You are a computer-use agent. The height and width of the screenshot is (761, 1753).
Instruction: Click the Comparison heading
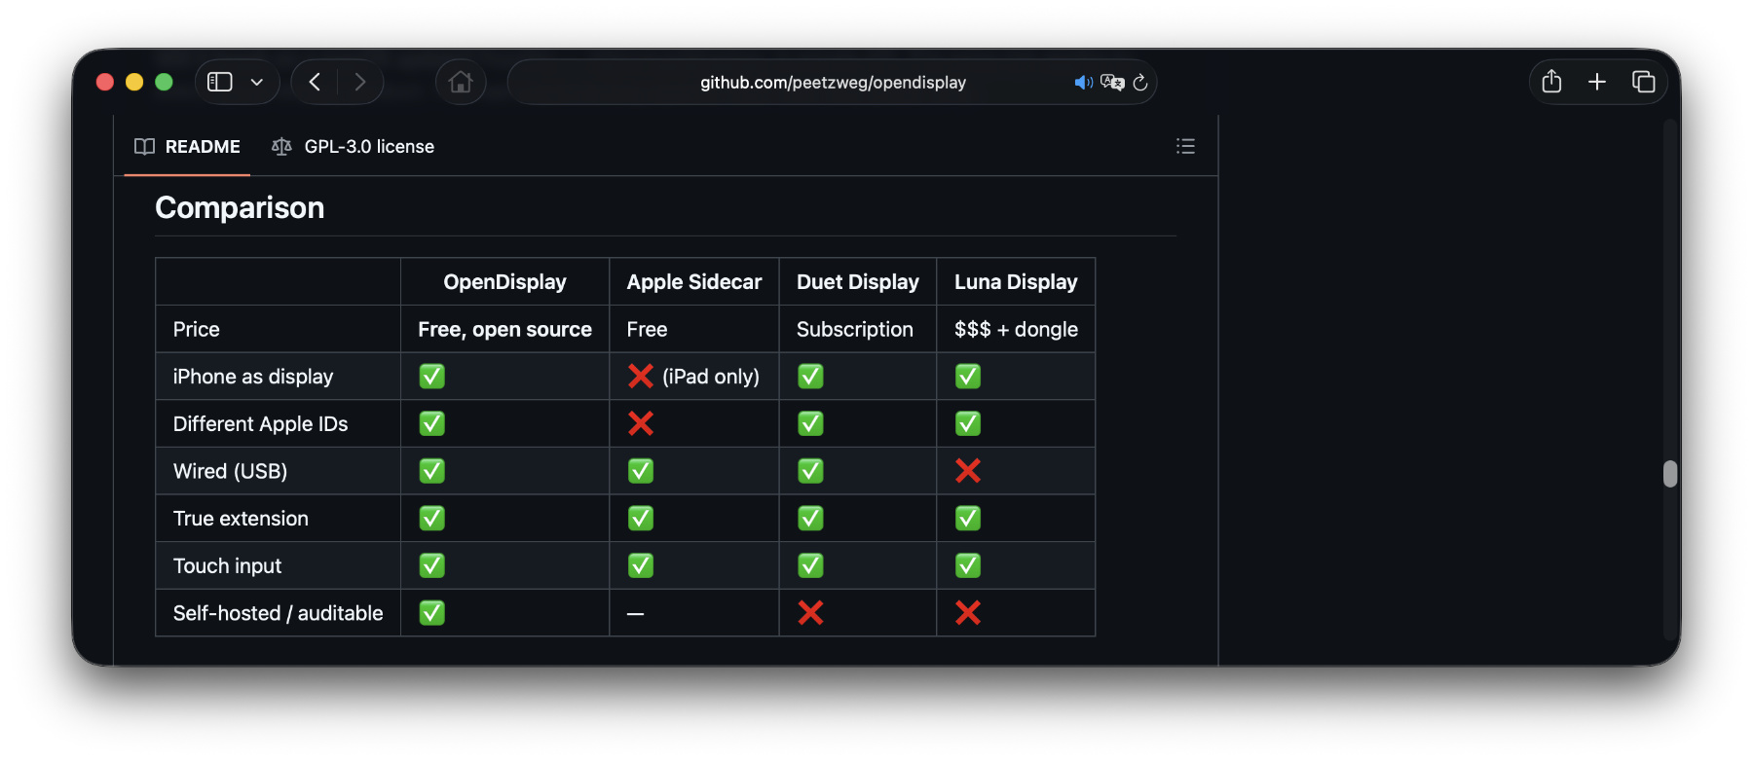pos(240,207)
